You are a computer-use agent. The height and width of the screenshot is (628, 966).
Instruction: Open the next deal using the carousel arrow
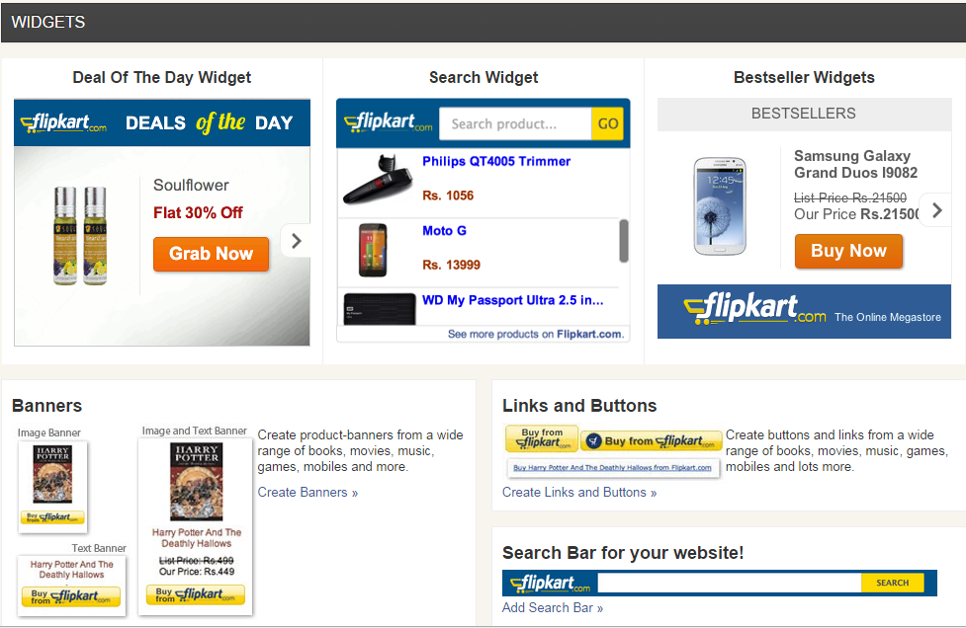pos(295,240)
